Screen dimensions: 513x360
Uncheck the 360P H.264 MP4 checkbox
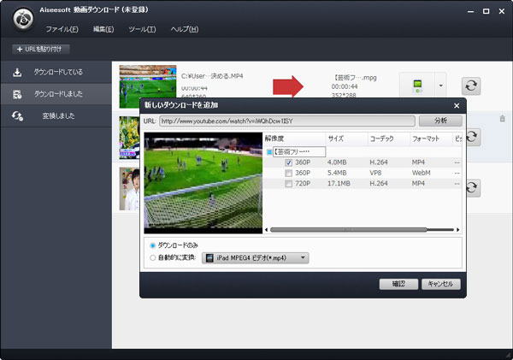click(x=290, y=162)
